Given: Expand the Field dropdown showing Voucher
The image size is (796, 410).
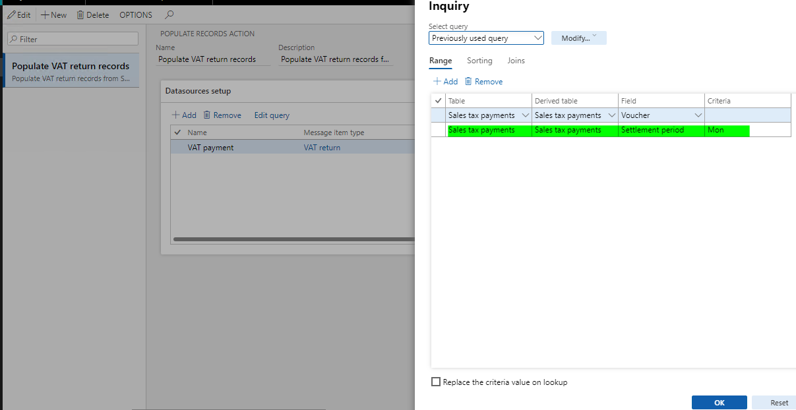Looking at the screenshot, I should 698,115.
